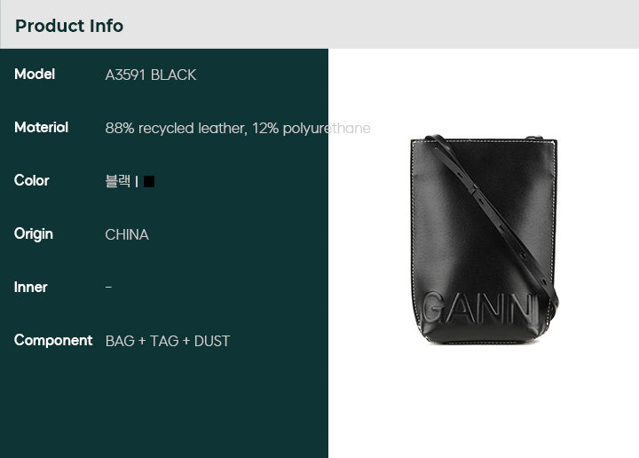Click the Inner label
The image size is (639, 458).
(30, 288)
